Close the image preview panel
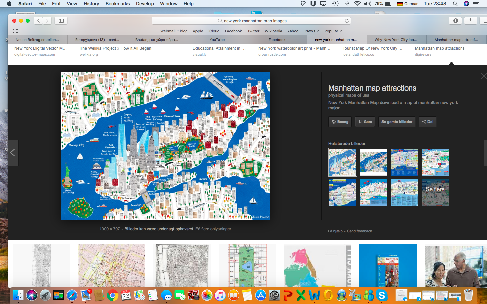Viewport: 487px width, 304px height. [x=483, y=76]
